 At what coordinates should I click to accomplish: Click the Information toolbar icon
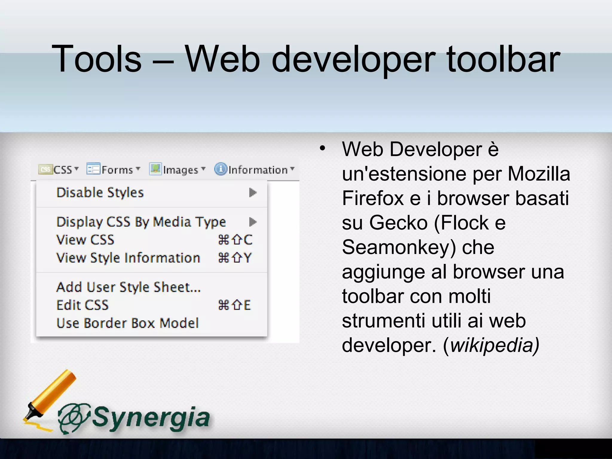[221, 169]
